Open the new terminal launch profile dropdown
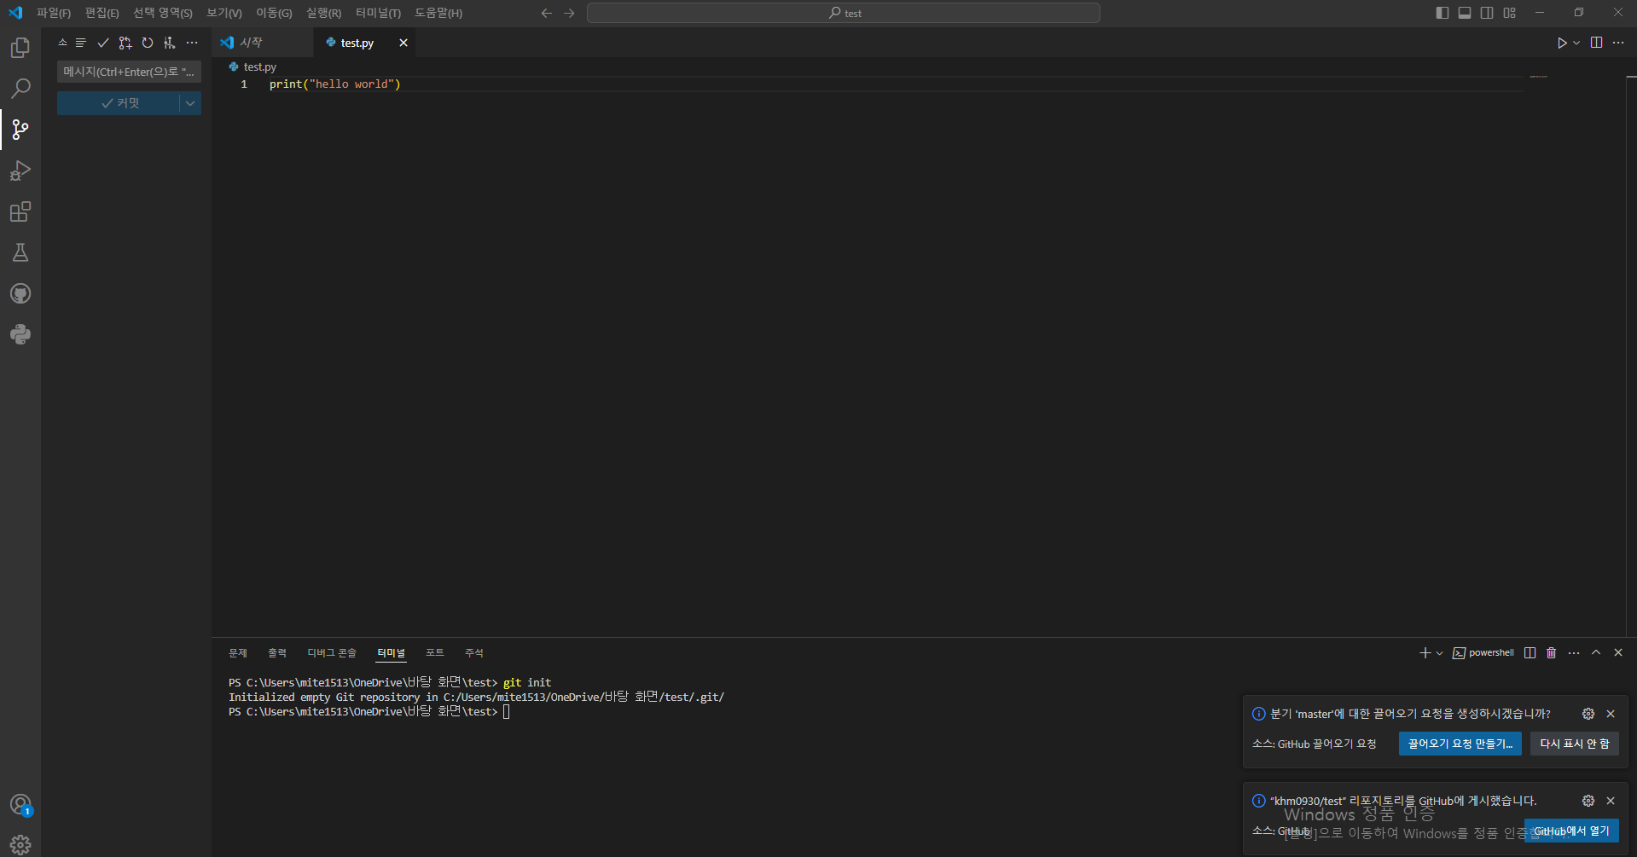Image resolution: width=1637 pixels, height=857 pixels. [x=1440, y=653]
